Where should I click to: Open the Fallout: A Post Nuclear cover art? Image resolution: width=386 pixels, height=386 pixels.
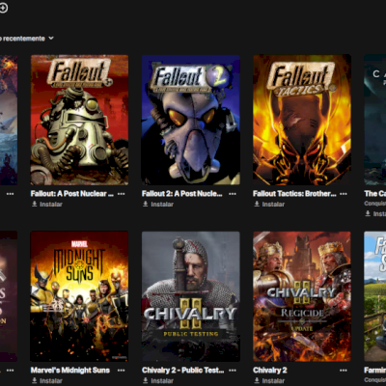(79, 120)
